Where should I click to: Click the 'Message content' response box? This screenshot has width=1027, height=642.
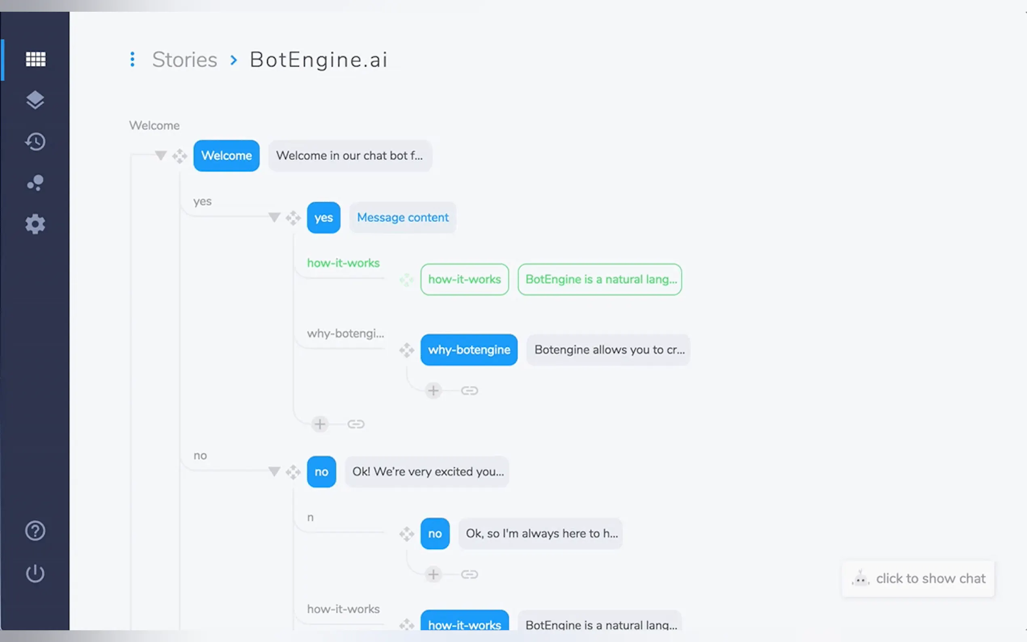coord(402,218)
